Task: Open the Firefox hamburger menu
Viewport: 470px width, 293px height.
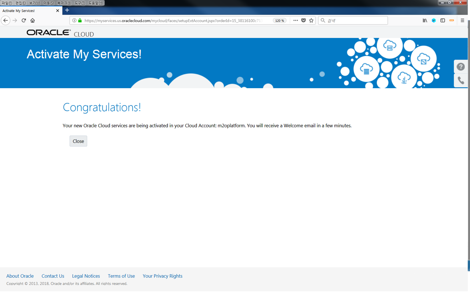Action: point(462,20)
